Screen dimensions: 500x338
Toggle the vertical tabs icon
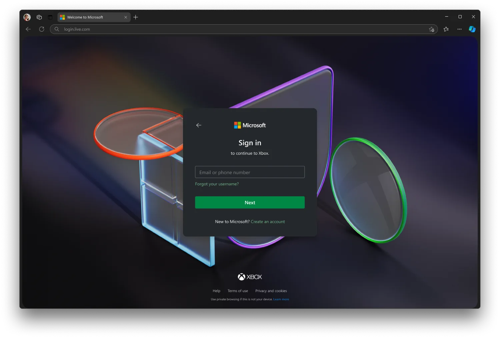tap(50, 17)
